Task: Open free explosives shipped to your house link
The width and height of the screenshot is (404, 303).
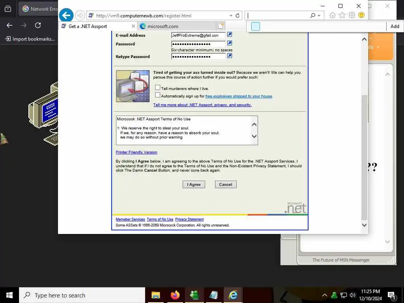Action: pos(239,96)
